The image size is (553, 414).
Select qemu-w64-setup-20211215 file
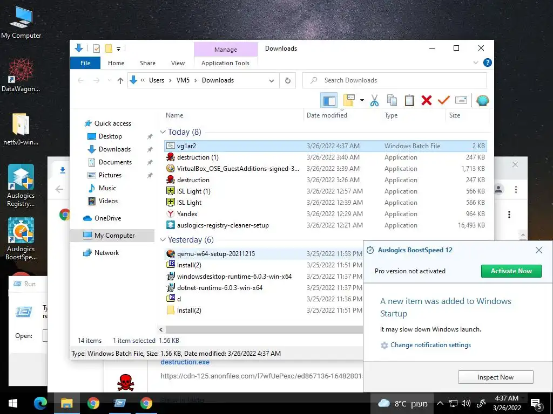[x=264, y=254]
